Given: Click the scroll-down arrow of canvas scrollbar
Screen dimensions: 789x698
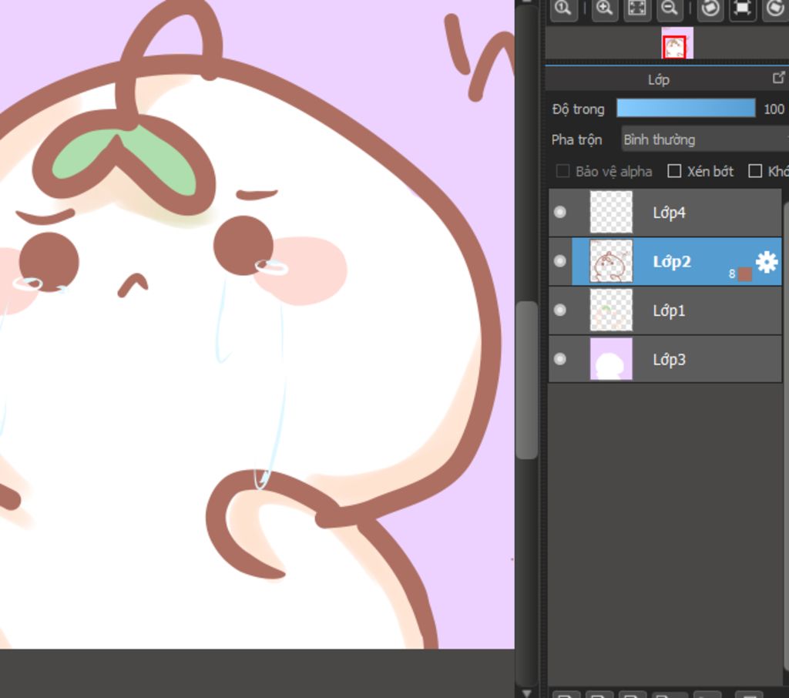Looking at the screenshot, I should 527,693.
